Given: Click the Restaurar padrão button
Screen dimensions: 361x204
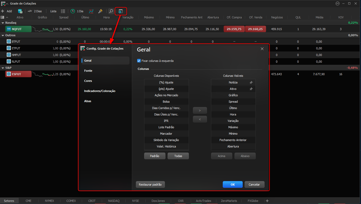Looking at the screenshot, I should pos(151,185).
